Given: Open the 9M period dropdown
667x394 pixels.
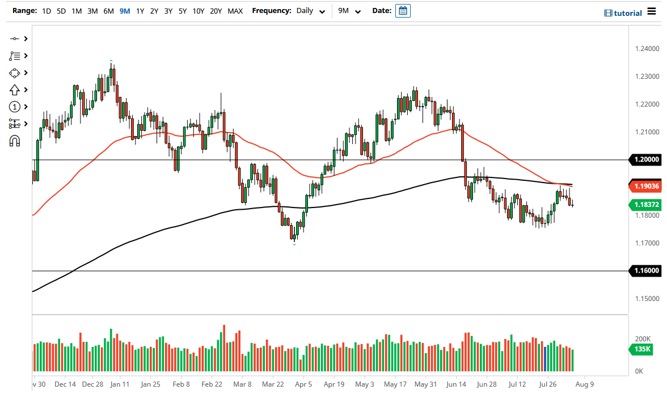Looking at the screenshot, I should (349, 11).
